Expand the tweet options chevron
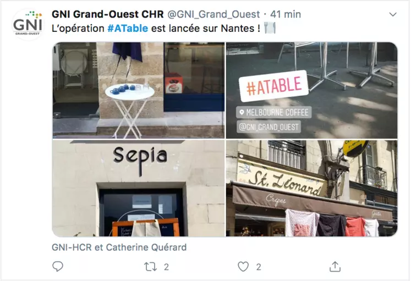Screen dimensions: 411x281 (393, 14)
